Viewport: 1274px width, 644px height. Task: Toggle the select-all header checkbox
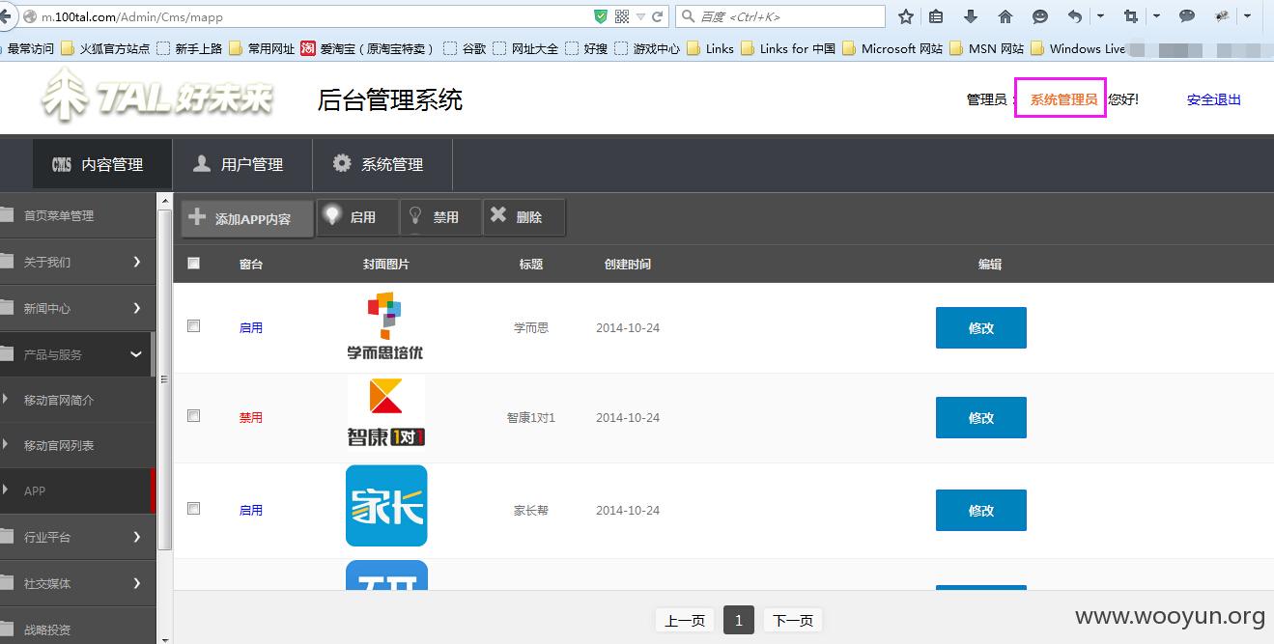(x=193, y=263)
